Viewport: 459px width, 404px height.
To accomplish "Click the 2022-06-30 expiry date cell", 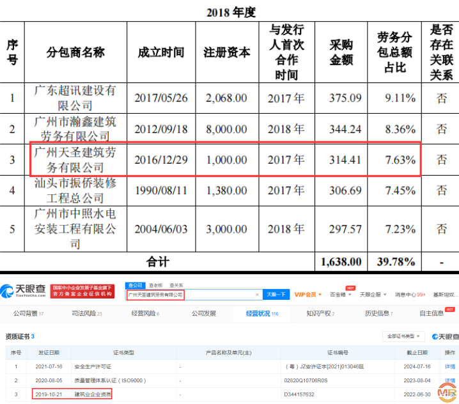I will click(x=417, y=394).
